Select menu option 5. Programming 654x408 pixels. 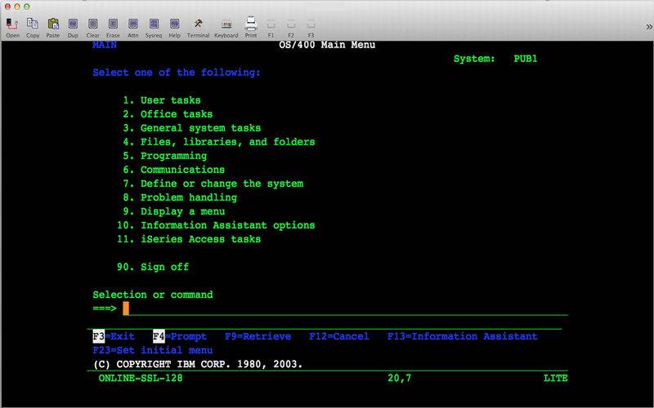(165, 156)
